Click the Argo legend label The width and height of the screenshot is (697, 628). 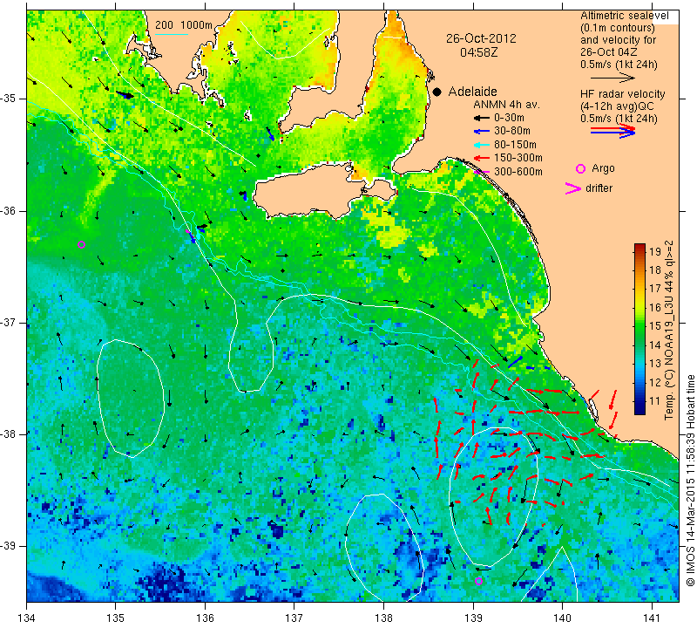pyautogui.click(x=603, y=168)
